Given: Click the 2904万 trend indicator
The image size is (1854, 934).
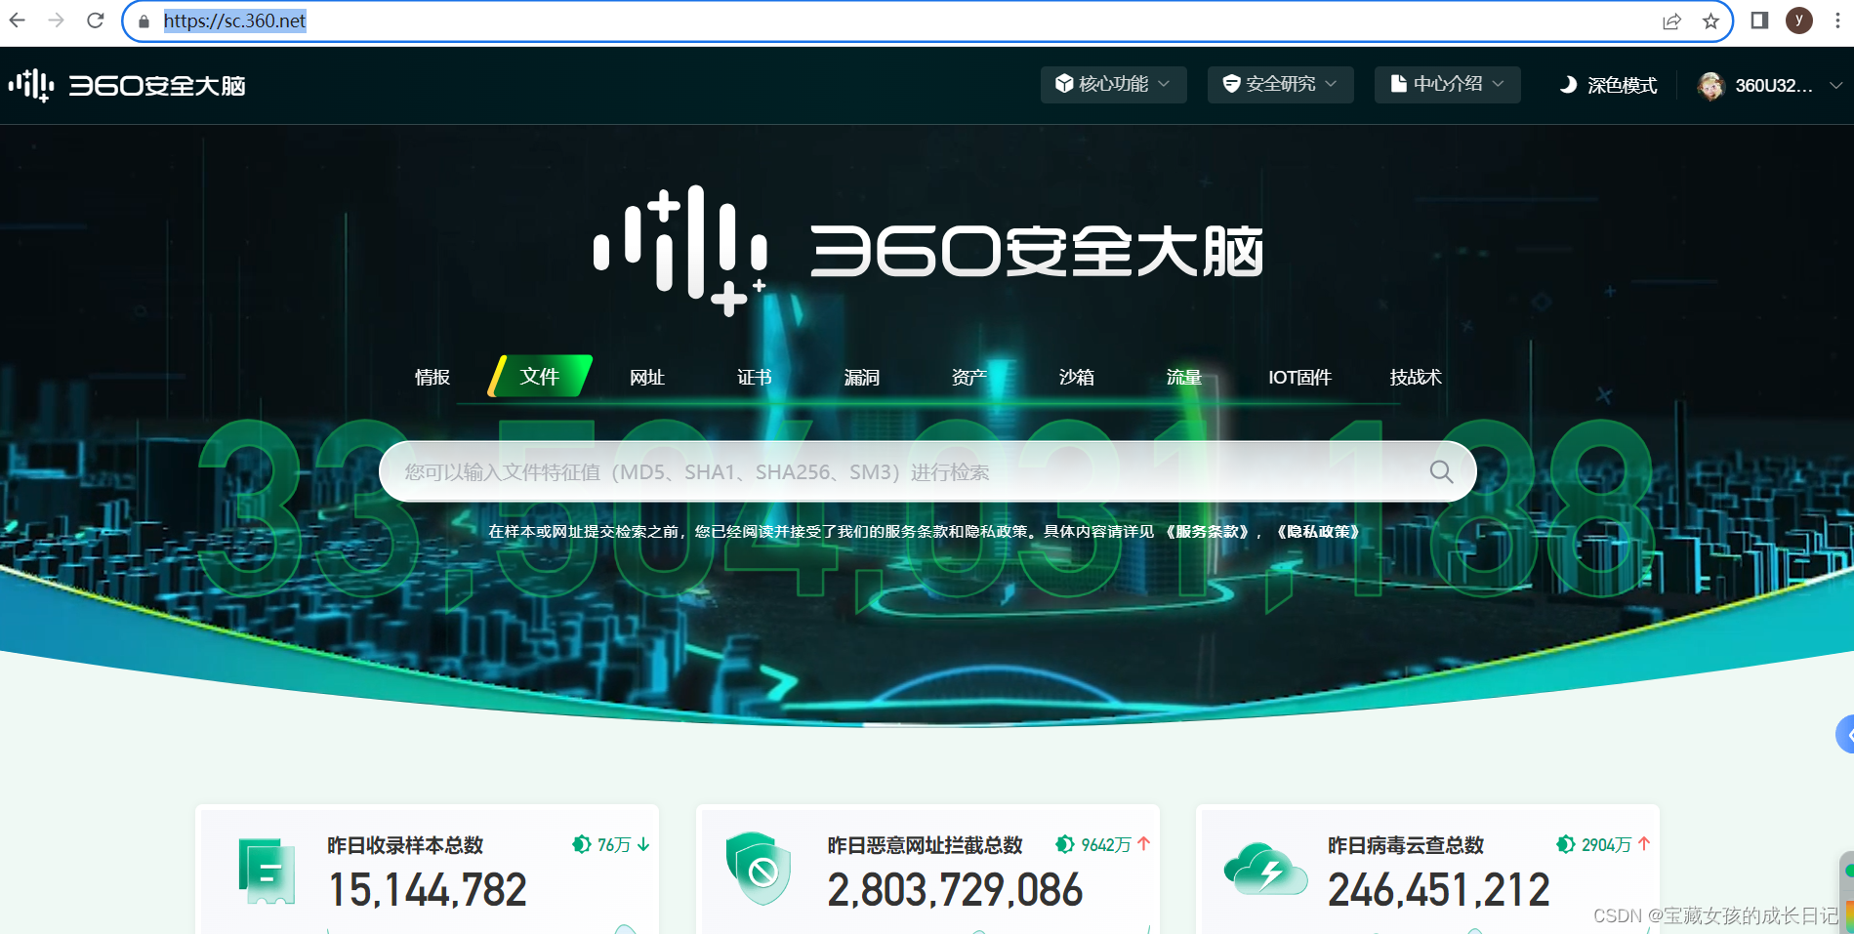Looking at the screenshot, I should click(x=1603, y=844).
